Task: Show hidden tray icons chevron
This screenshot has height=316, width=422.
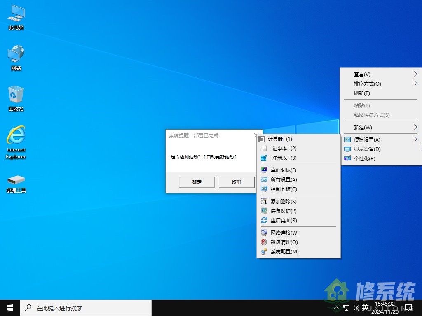Action: (336, 308)
